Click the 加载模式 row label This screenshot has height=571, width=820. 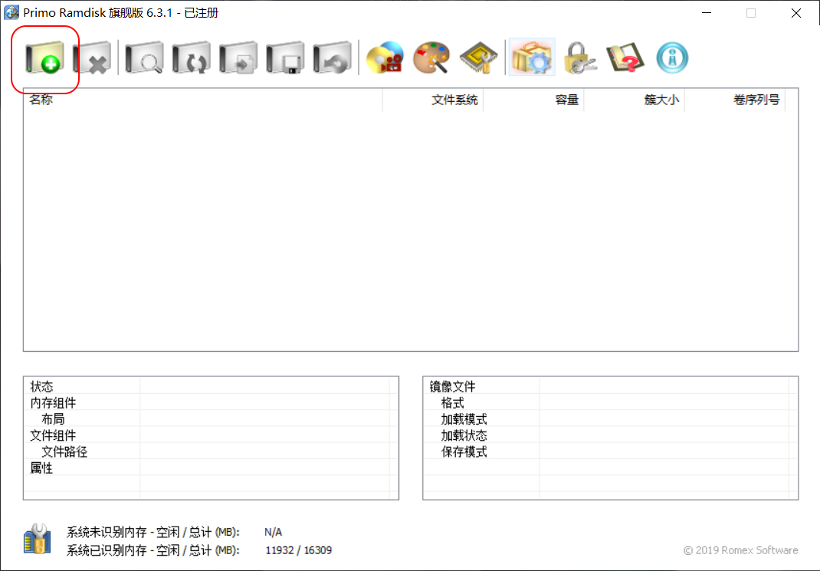[x=464, y=418]
